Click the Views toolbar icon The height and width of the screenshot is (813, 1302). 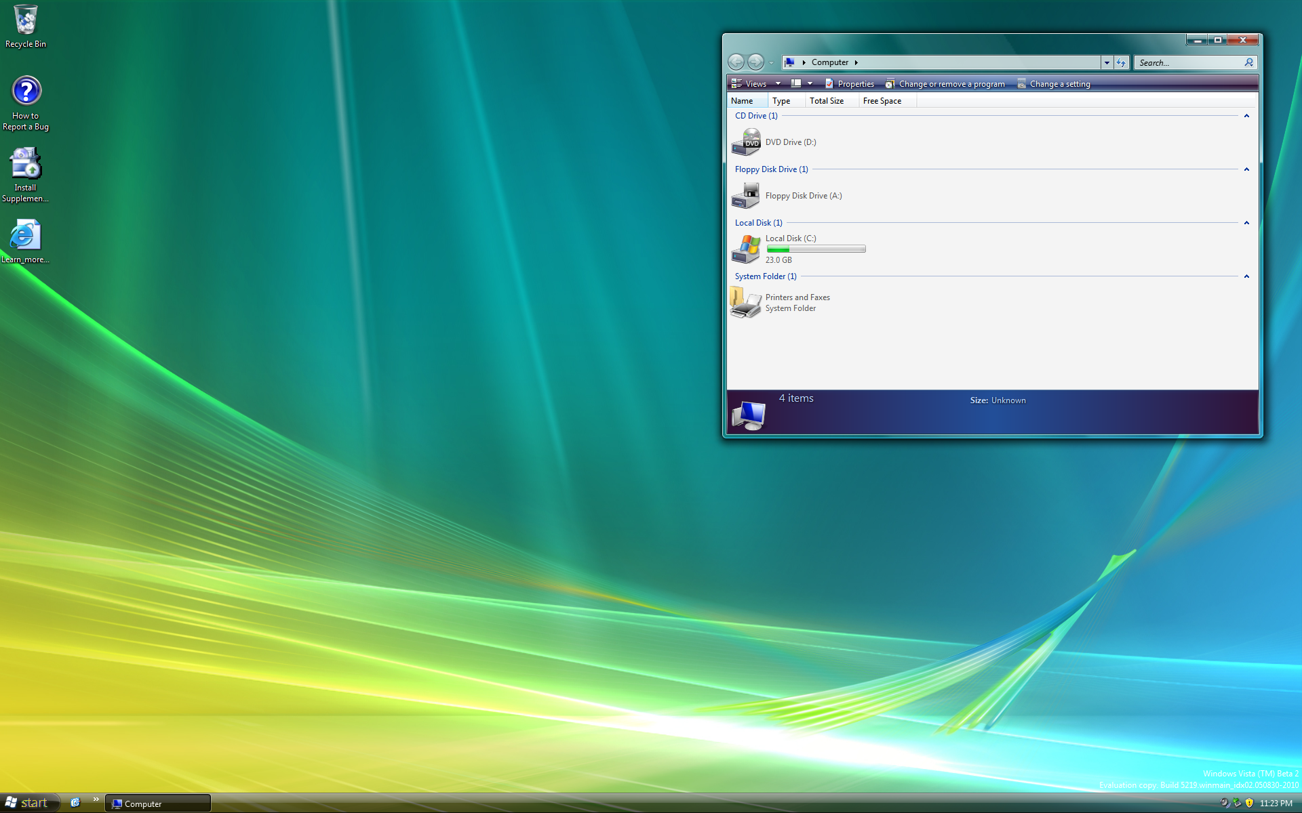coord(736,84)
